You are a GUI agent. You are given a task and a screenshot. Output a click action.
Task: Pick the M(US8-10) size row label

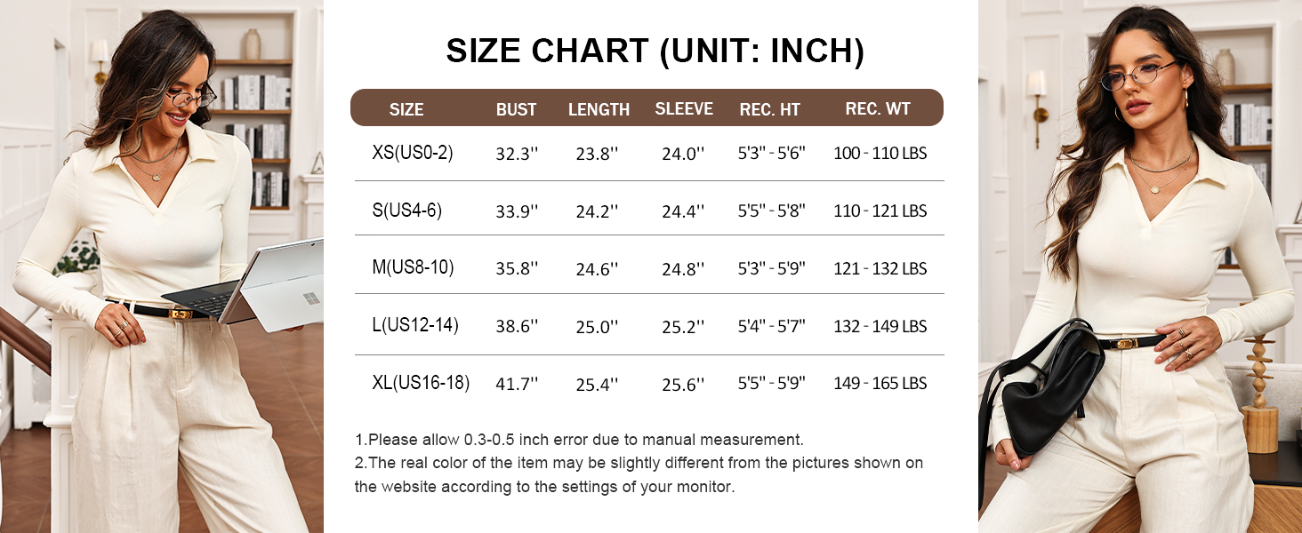click(414, 267)
